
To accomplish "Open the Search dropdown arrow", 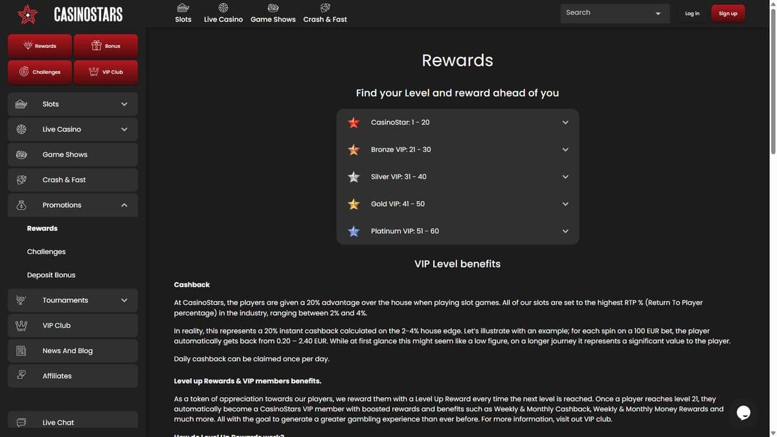I will point(659,14).
